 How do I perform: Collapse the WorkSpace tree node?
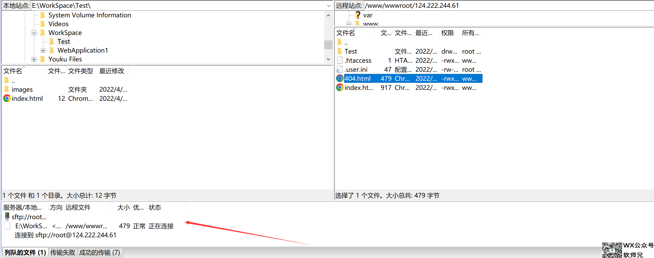(x=34, y=33)
